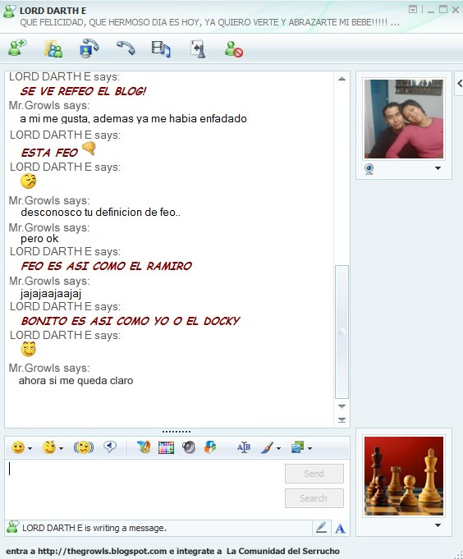This screenshot has width=463, height=559.
Task: Open the wink selector icon
Action: 49,447
